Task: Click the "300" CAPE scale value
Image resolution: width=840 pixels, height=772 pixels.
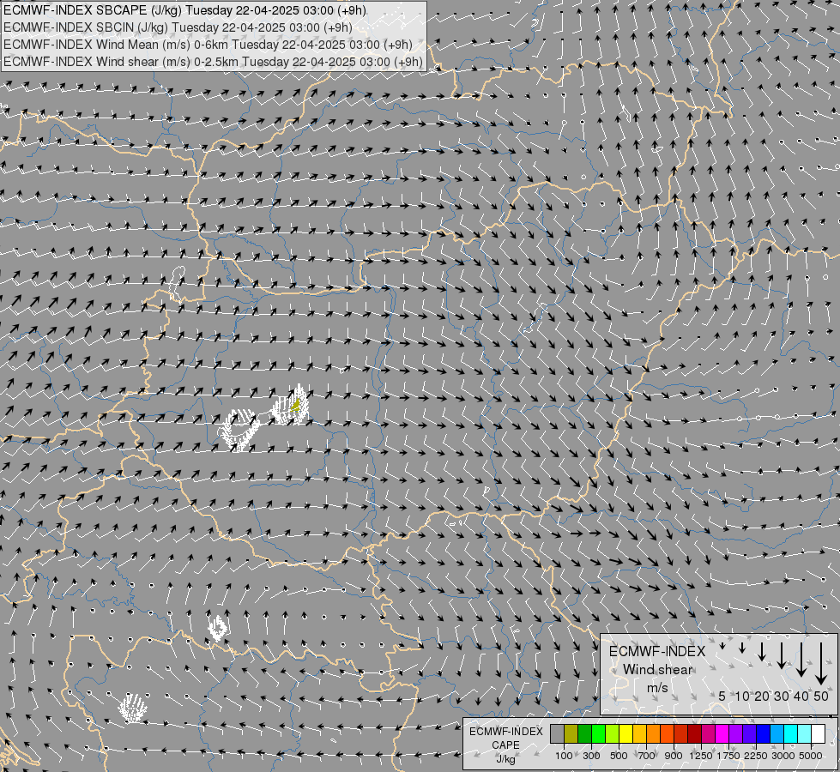Action: coord(591,756)
